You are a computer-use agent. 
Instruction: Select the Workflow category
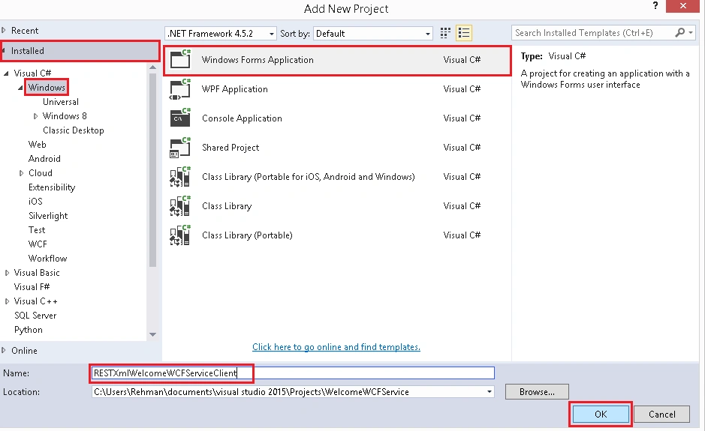click(x=47, y=259)
